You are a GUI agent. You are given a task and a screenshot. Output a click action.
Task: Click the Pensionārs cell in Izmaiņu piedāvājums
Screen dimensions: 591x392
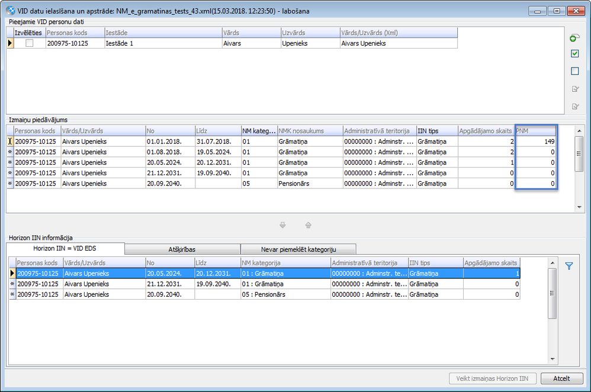tap(310, 184)
